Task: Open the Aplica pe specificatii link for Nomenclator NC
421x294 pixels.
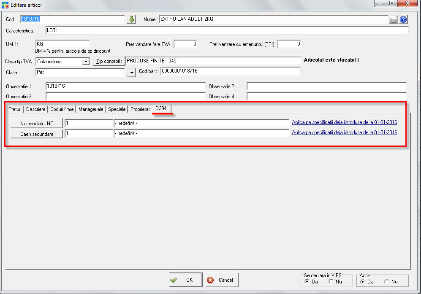Action: 344,122
